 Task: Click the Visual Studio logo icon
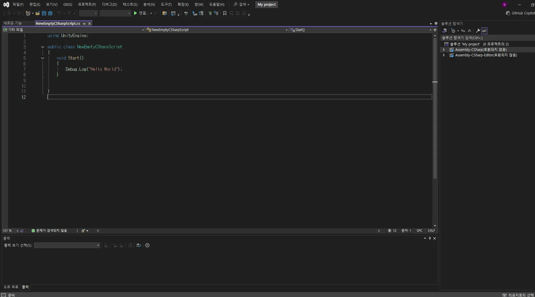pos(6,5)
